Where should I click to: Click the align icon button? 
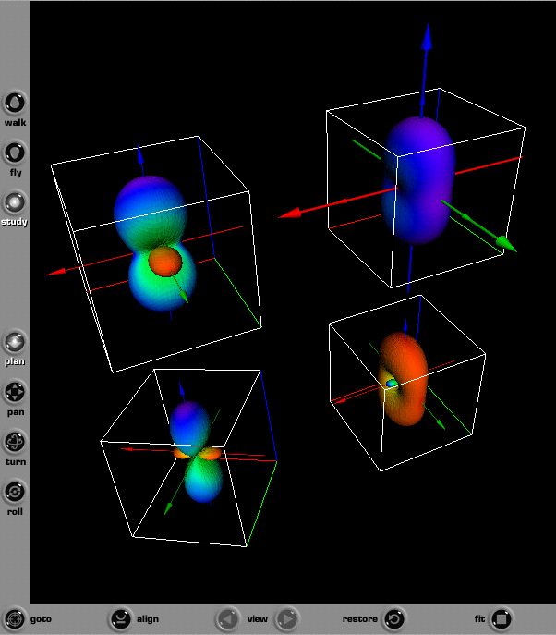tap(120, 619)
